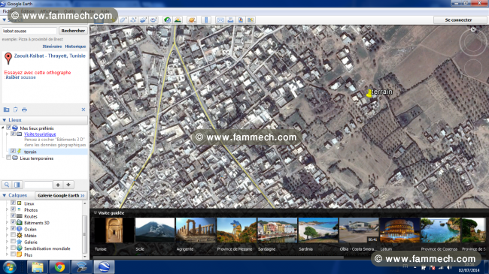Viewport: 489px width, 274px height.
Task: Enable the Météo layer checkbox
Action: [x=13, y=235]
